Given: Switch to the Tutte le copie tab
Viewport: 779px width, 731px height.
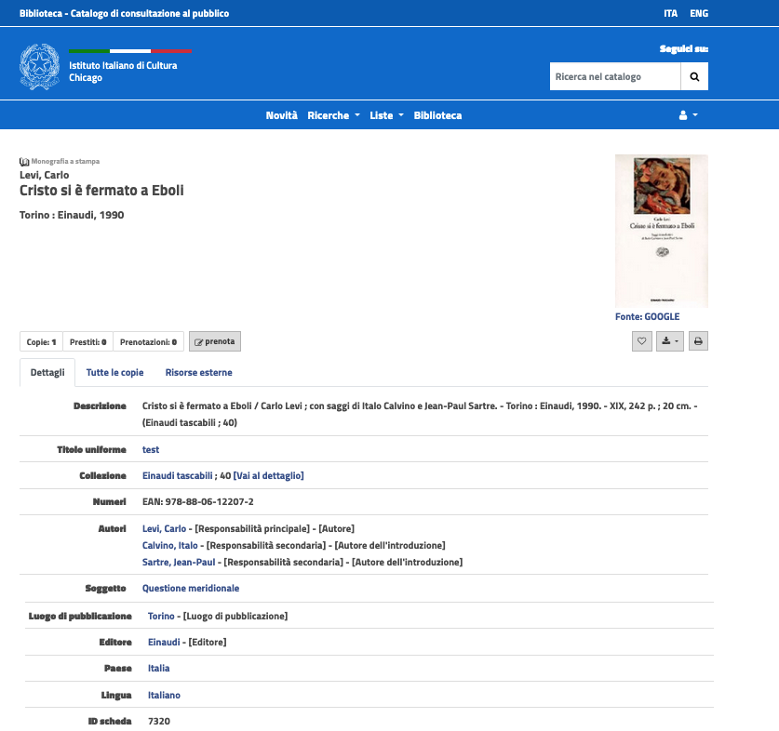Looking at the screenshot, I should tap(114, 372).
